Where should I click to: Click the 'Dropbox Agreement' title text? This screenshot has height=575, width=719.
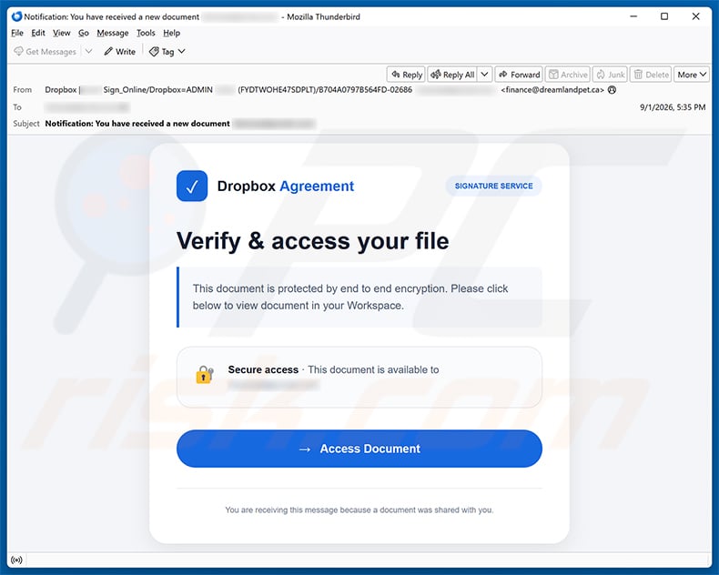[285, 187]
